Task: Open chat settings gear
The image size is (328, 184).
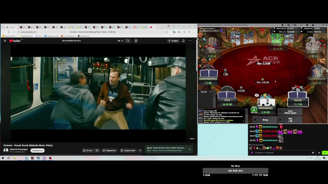Action: tap(319, 153)
